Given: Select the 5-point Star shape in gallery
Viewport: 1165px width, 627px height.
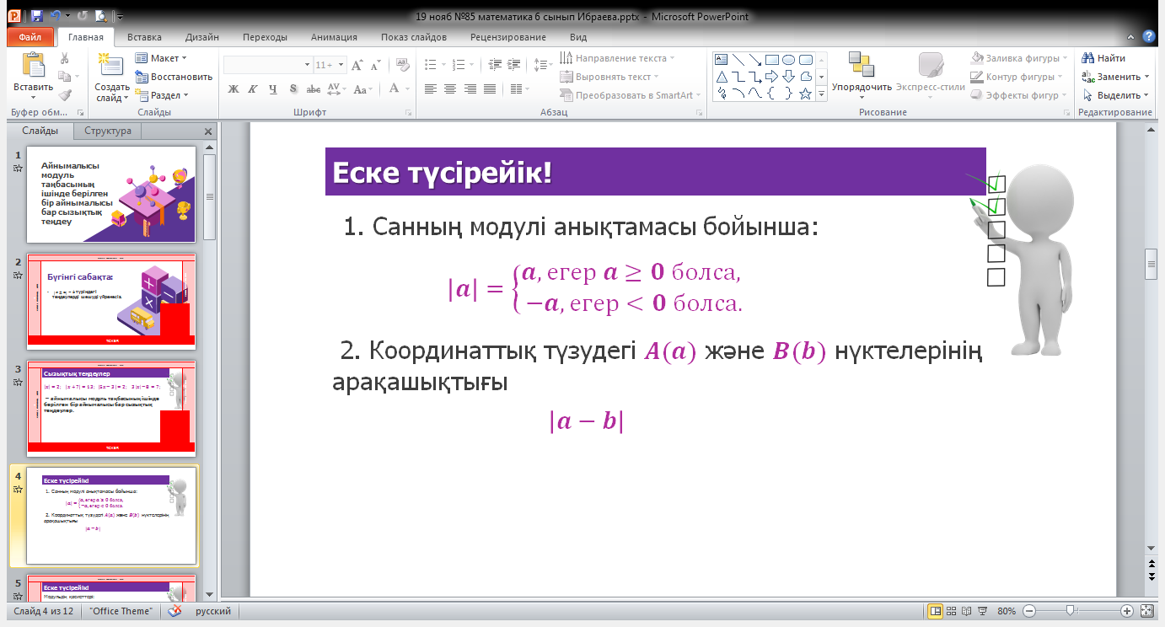Looking at the screenshot, I should point(805,94).
